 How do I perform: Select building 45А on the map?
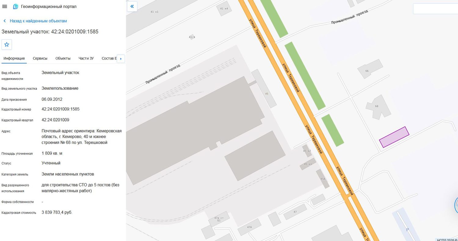tap(323, 179)
